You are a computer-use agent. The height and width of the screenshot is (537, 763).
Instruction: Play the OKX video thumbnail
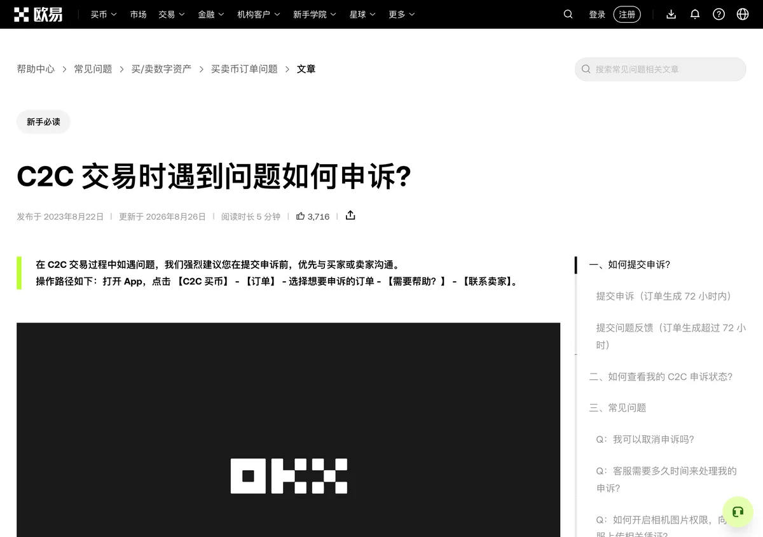pos(288,429)
